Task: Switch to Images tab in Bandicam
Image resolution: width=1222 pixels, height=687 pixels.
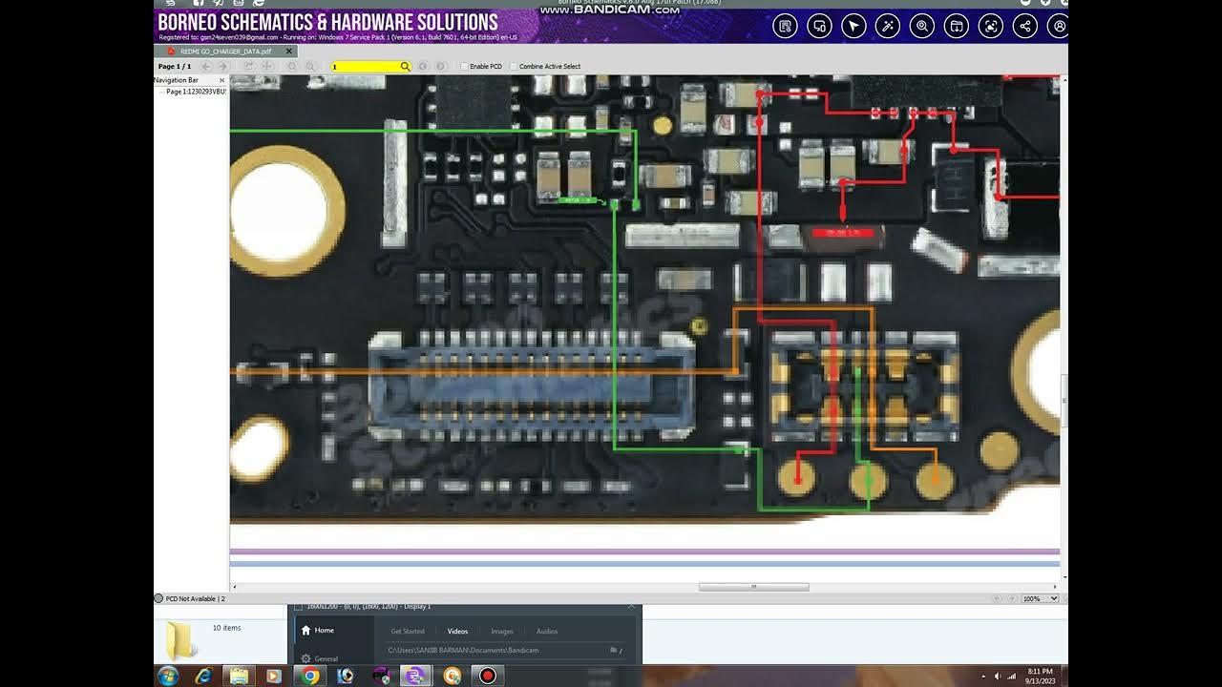Action: click(x=502, y=631)
